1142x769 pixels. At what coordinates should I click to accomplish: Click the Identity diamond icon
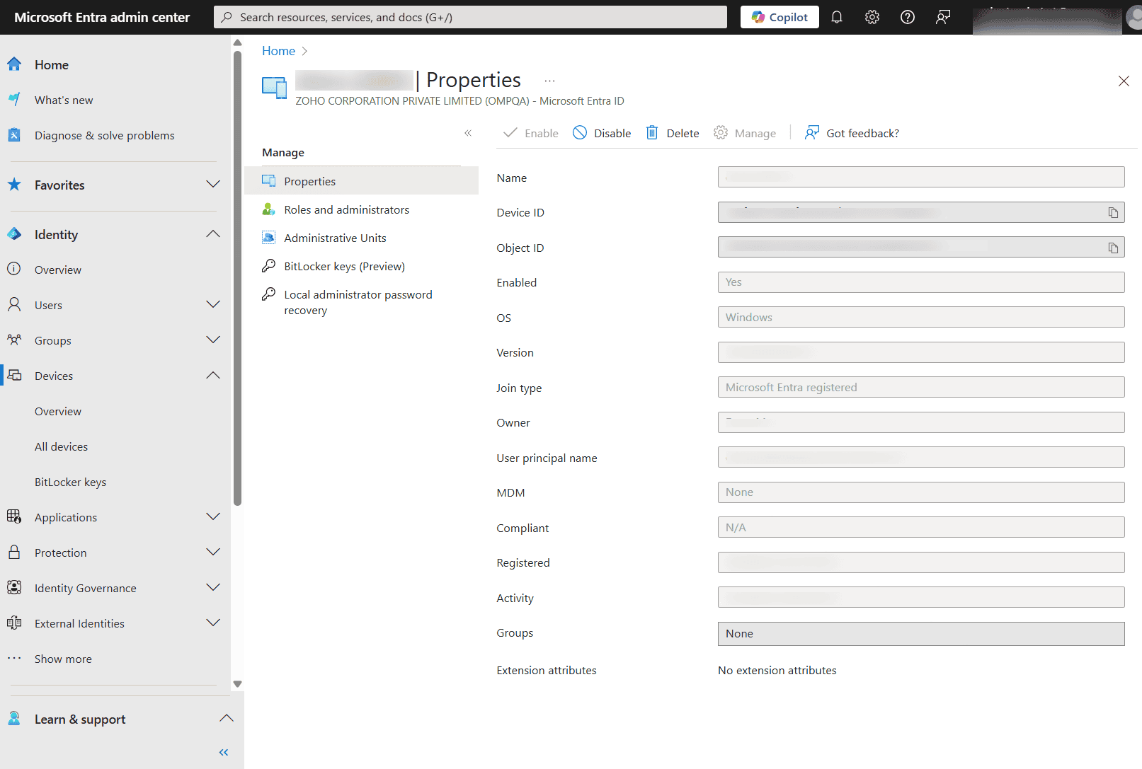[14, 234]
